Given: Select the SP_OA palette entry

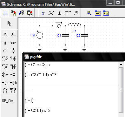Looking at the screenshot, I should coord(8,101).
